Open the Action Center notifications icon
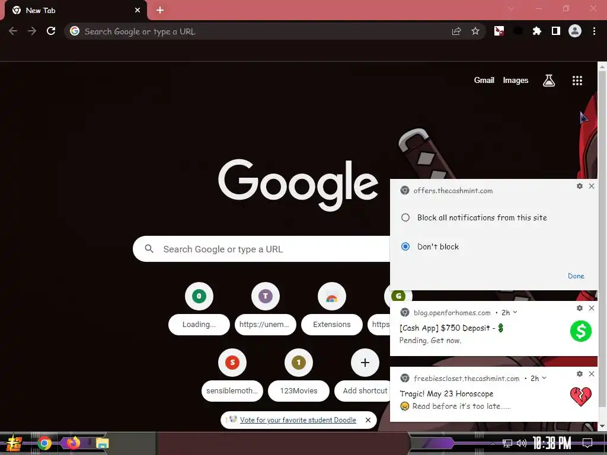This screenshot has height=455, width=607. 587,443
